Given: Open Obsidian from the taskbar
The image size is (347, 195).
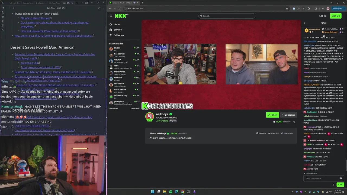Looking at the screenshot, I should click(194, 192).
